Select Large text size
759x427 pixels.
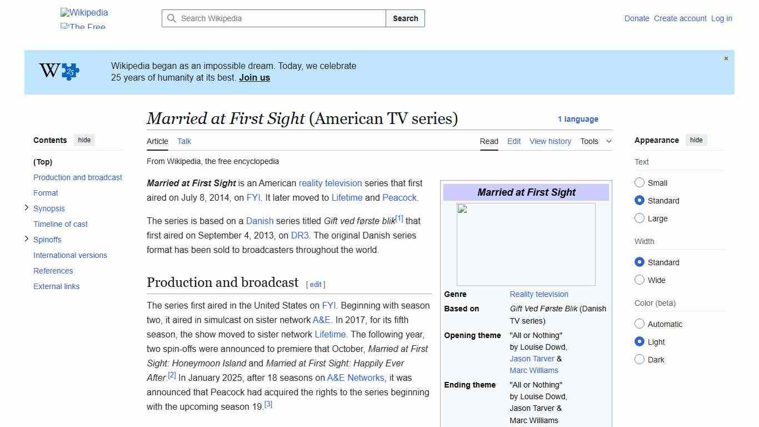point(640,219)
